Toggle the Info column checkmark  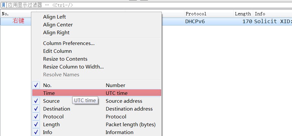pos(37,132)
